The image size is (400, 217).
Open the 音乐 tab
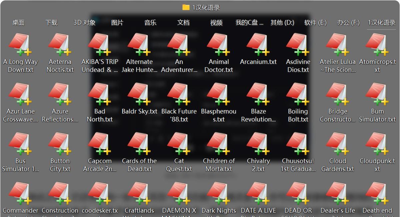[150, 23]
